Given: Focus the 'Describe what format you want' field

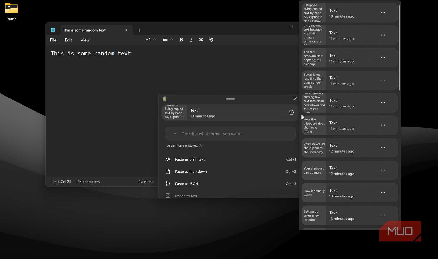Looking at the screenshot, I should (230, 134).
